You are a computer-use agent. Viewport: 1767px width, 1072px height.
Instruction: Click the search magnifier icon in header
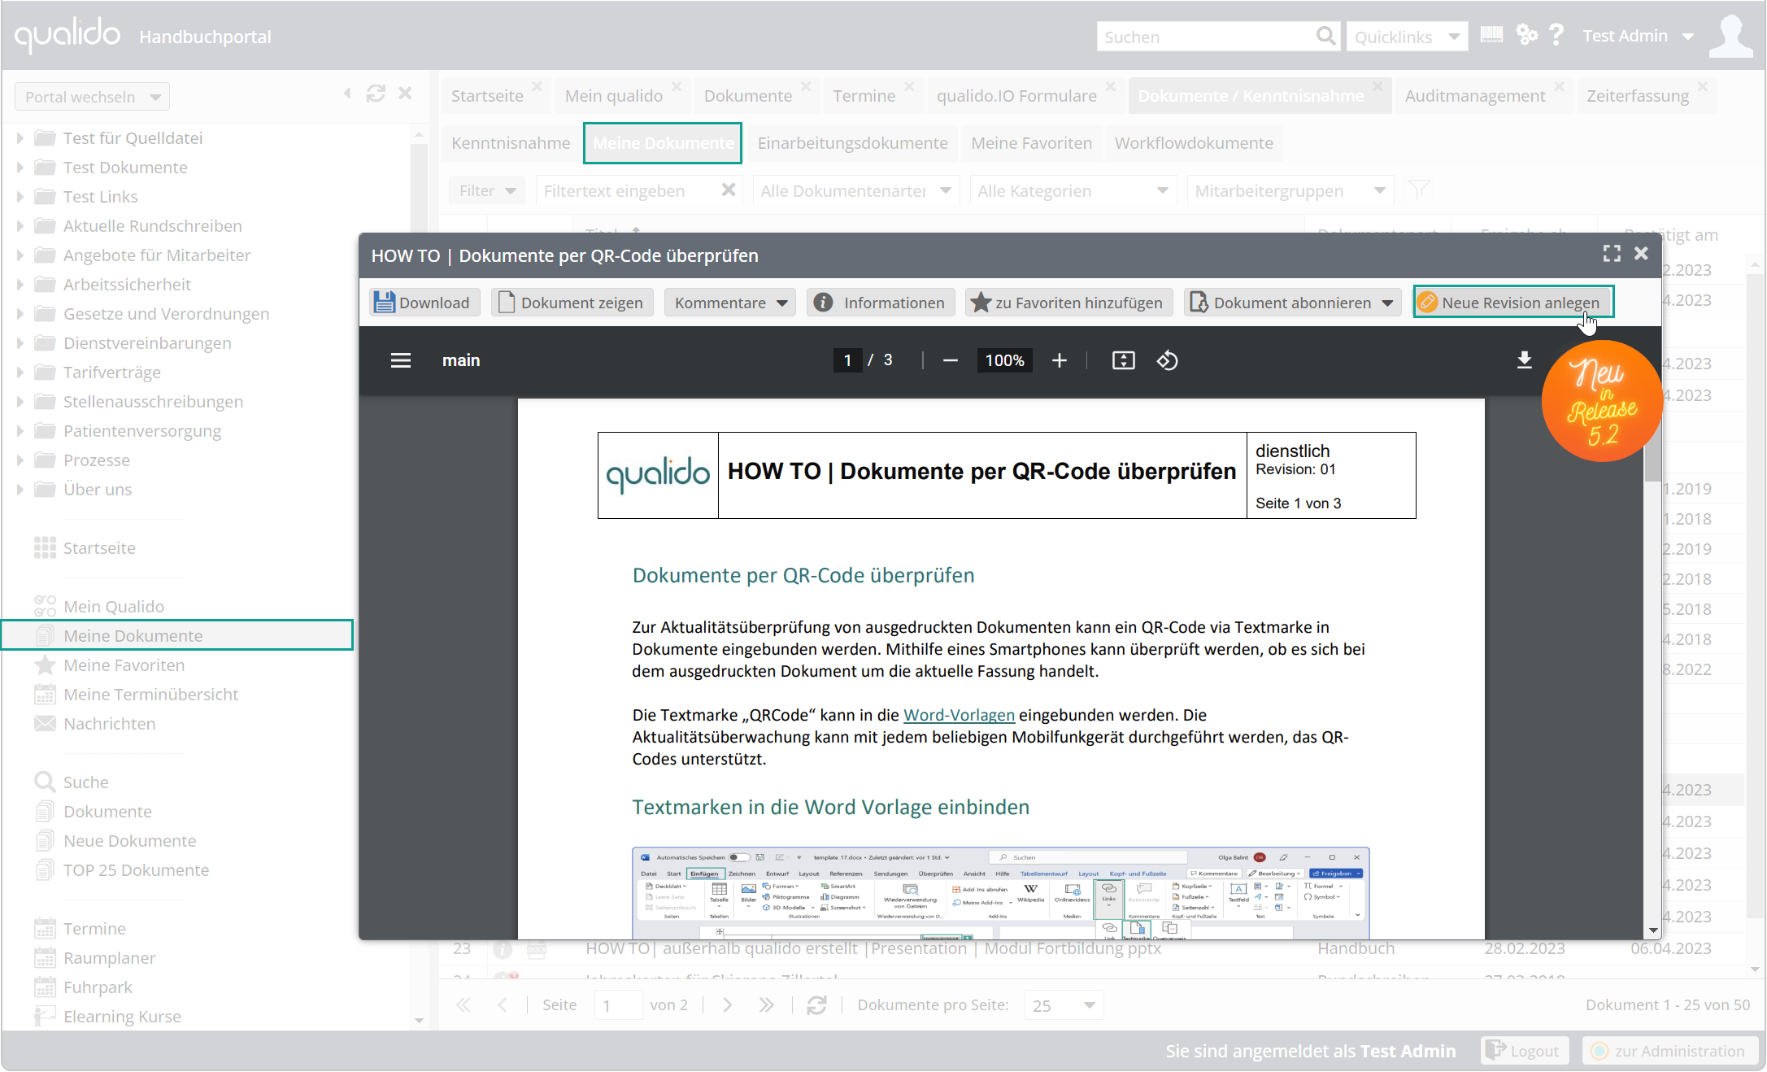pyautogui.click(x=1325, y=36)
